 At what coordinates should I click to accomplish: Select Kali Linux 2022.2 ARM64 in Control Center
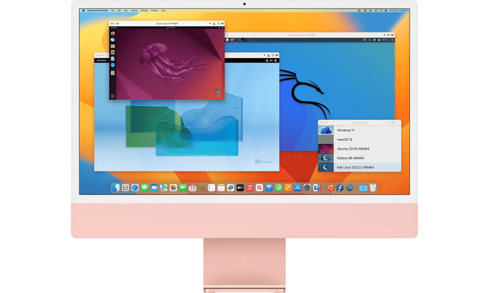[360, 167]
